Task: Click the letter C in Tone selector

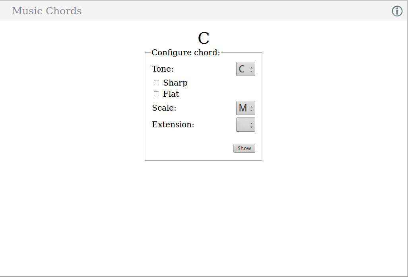Action: pyautogui.click(x=241, y=69)
